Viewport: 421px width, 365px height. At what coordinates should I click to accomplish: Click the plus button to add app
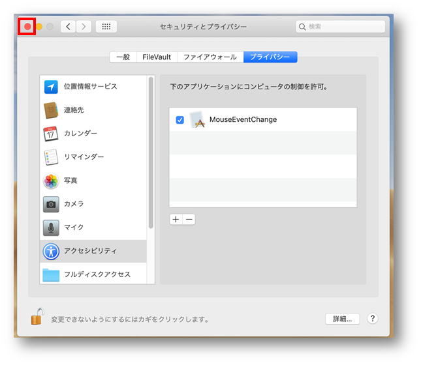[176, 220]
